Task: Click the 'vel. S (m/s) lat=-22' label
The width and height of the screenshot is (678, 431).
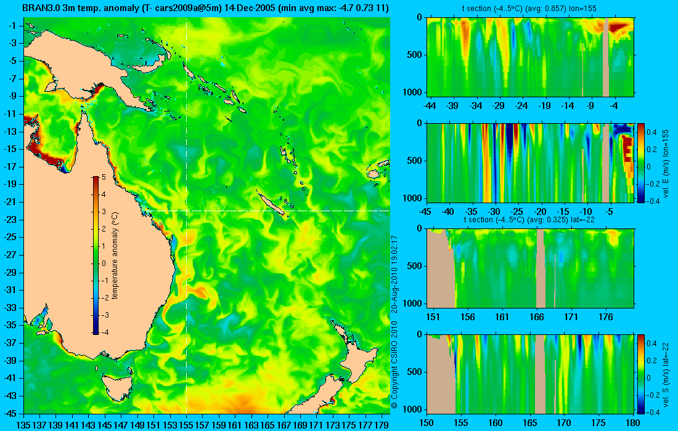Action: click(x=666, y=374)
